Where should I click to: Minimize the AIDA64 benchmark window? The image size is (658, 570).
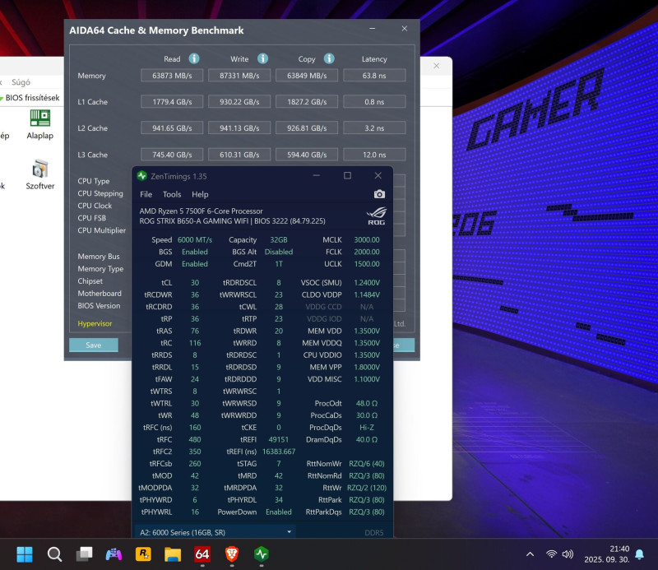373,29
